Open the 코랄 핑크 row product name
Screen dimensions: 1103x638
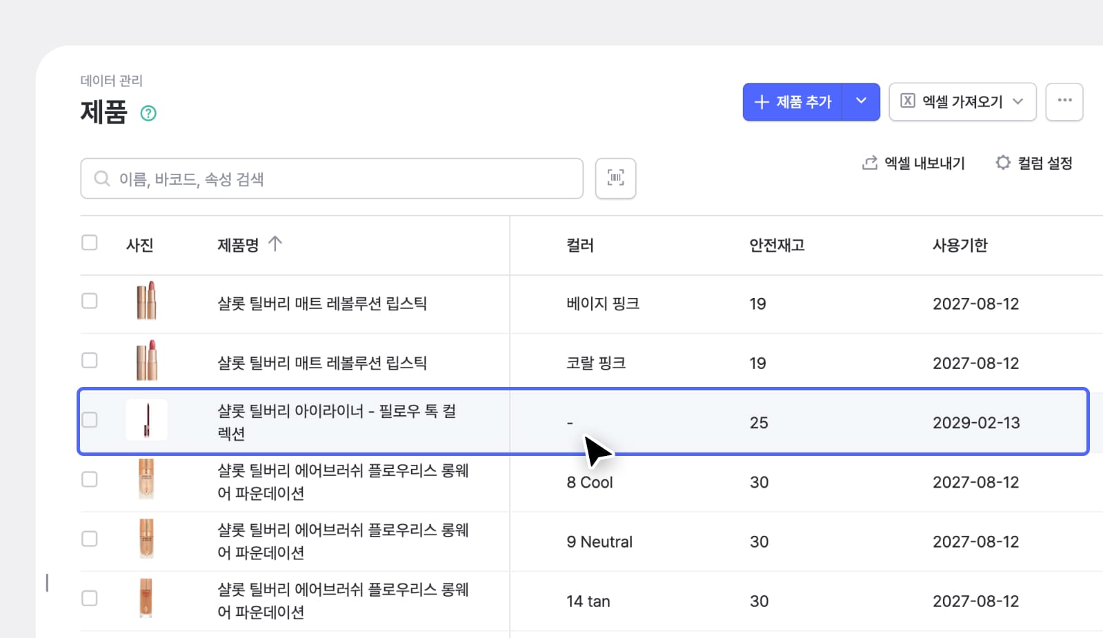click(x=322, y=363)
